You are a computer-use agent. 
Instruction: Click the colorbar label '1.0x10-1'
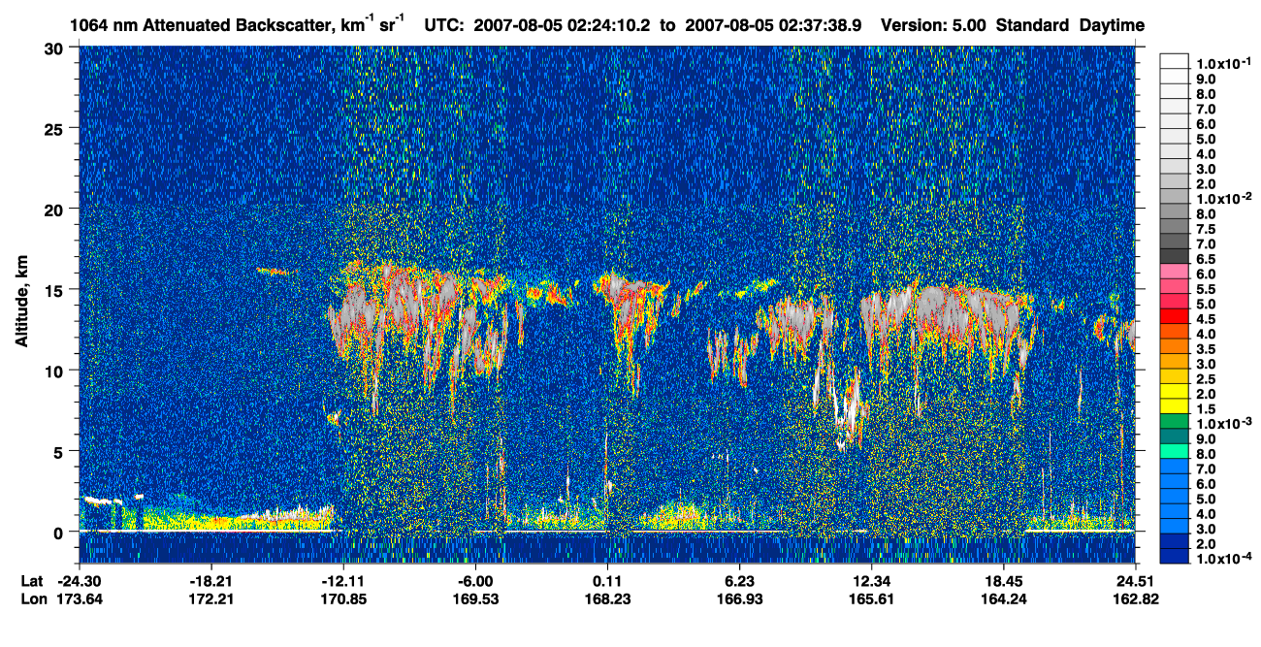click(1223, 62)
